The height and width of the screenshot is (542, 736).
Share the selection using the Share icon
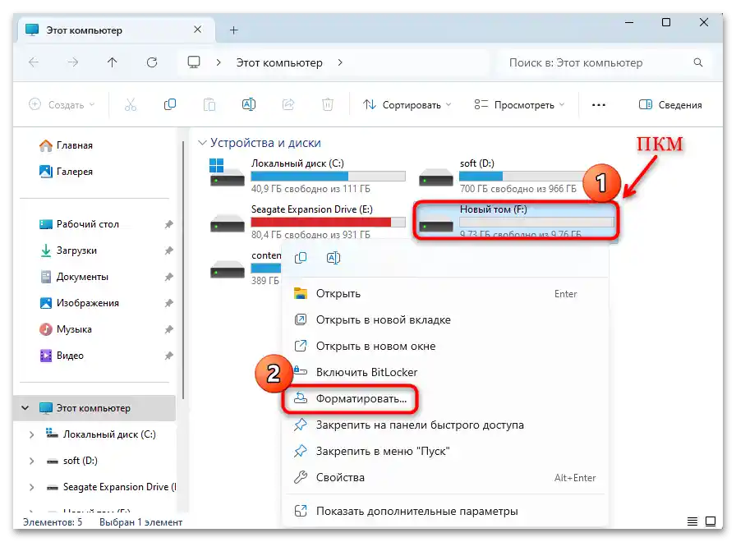click(288, 104)
